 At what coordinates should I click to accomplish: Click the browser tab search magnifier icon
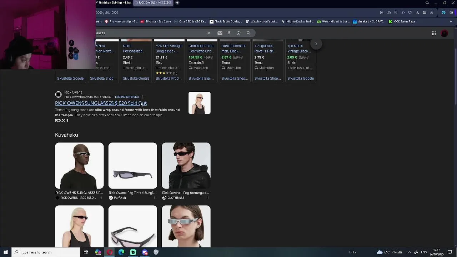pos(427,3)
